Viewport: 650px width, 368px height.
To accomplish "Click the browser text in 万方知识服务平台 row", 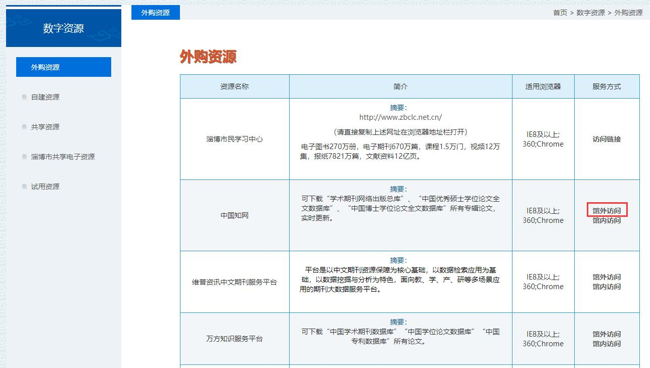I will (x=543, y=339).
